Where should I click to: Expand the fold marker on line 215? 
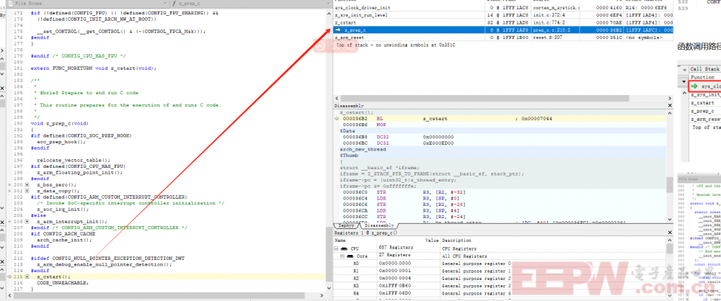27,277
